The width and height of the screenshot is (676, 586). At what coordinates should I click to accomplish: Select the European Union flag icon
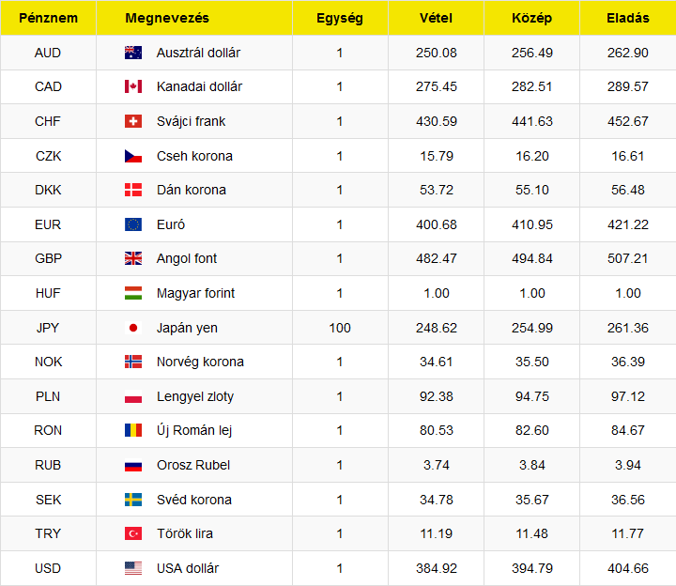[133, 224]
